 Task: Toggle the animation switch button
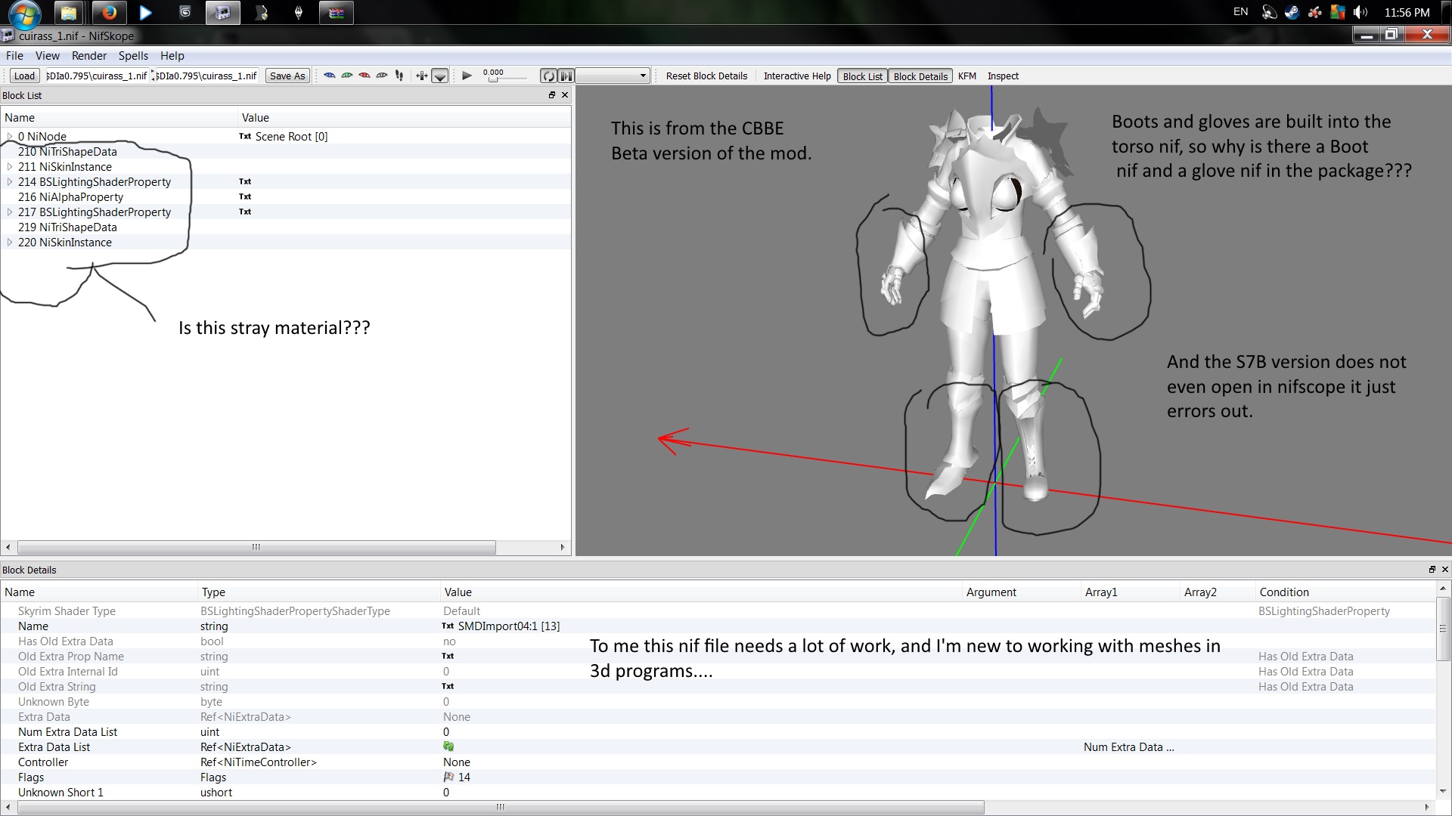coord(566,76)
